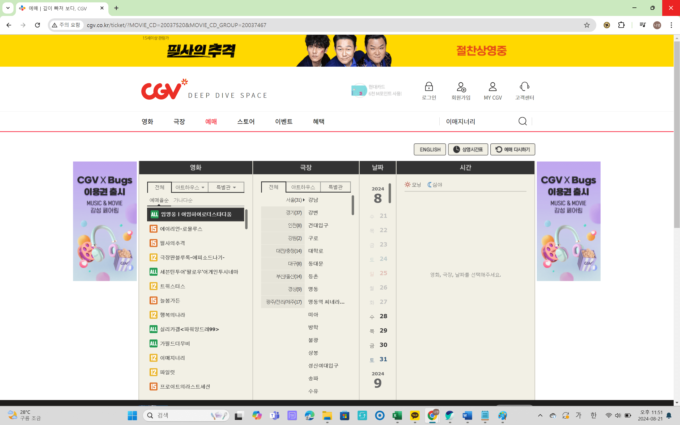680x425 pixels.
Task: Open Word from the taskbar
Action: (467, 415)
